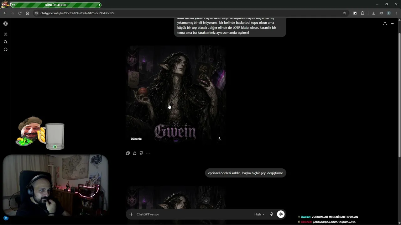Open the media controls button
The image size is (401, 225).
[381, 13]
